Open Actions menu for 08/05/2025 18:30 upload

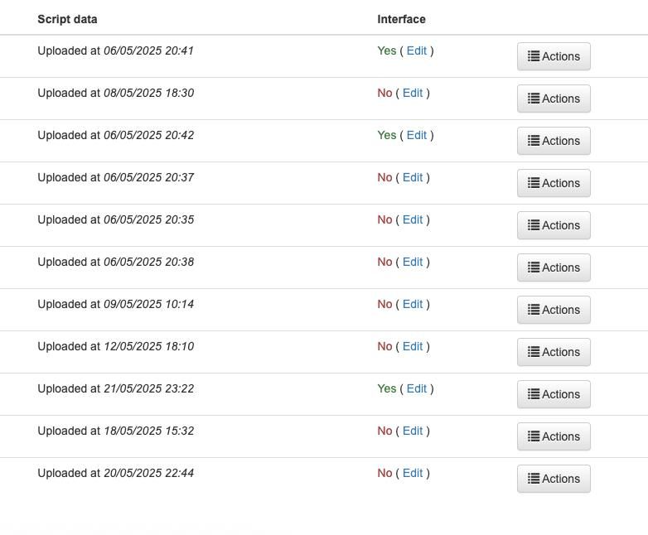[x=554, y=99]
